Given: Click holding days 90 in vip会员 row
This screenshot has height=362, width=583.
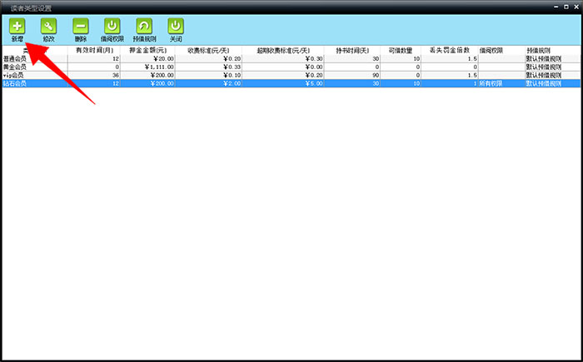Looking at the screenshot, I should (352, 75).
